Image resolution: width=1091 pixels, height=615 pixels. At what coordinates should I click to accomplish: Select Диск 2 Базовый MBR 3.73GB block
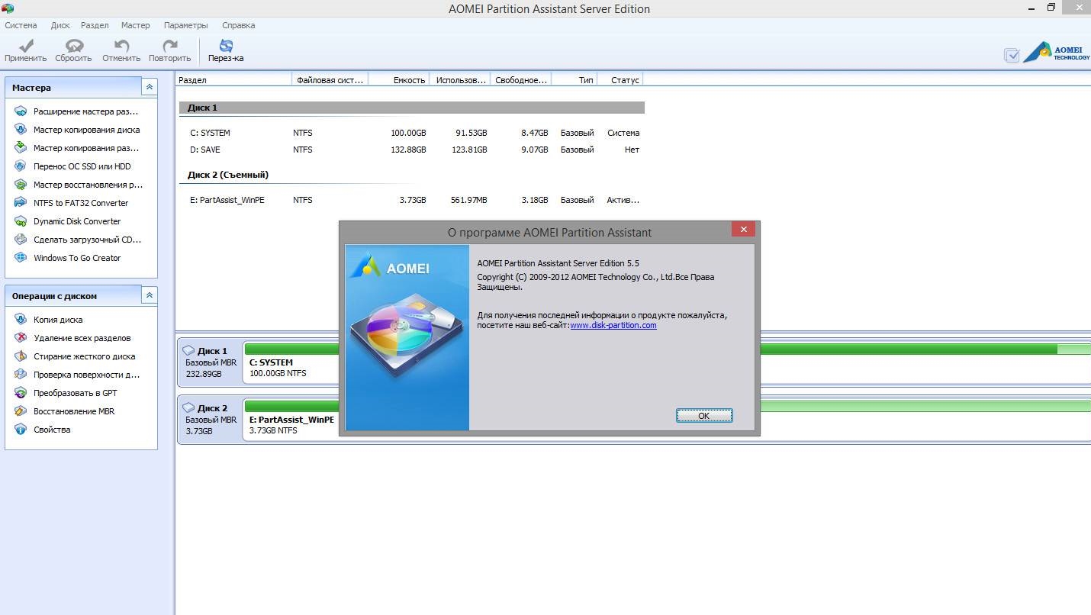(211, 420)
